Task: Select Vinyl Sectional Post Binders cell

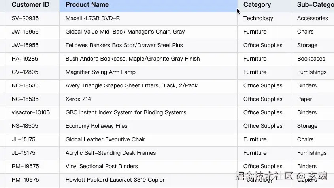Action: (148, 167)
